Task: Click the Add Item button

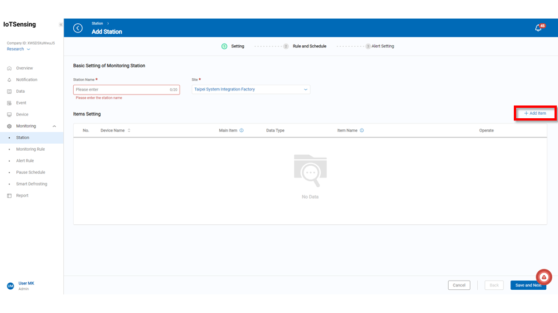Action: coord(535,113)
